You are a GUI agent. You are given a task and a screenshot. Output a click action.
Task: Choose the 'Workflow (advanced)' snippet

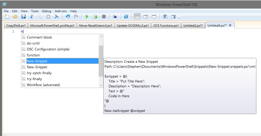click(60, 85)
